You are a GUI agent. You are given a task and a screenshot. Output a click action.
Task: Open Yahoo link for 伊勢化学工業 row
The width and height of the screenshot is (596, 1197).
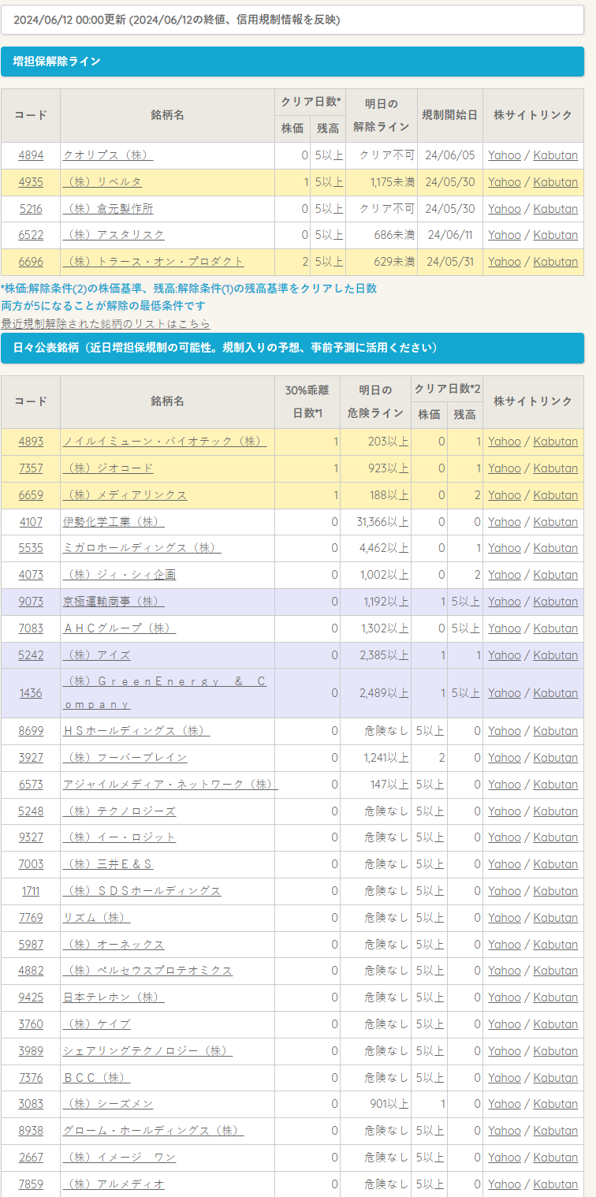[505, 522]
